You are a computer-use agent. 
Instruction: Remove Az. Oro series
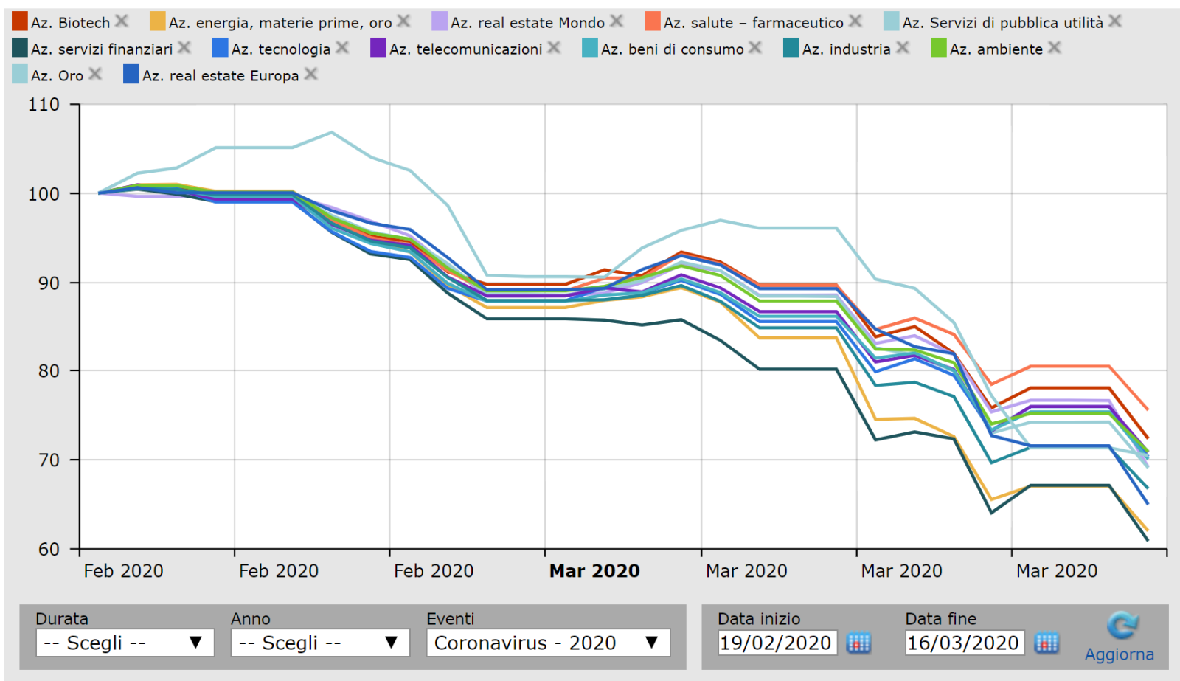pyautogui.click(x=95, y=75)
